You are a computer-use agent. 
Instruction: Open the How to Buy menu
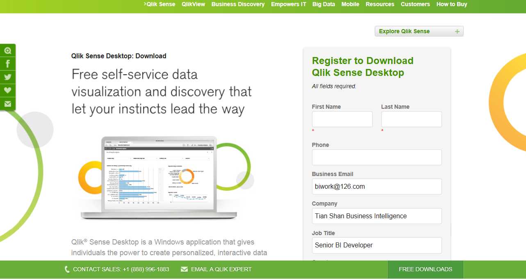(452, 4)
